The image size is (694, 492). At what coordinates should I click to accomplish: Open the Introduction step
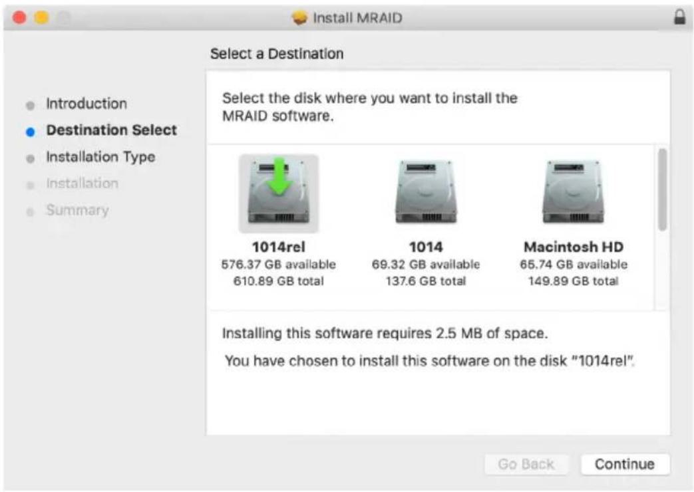click(x=87, y=104)
